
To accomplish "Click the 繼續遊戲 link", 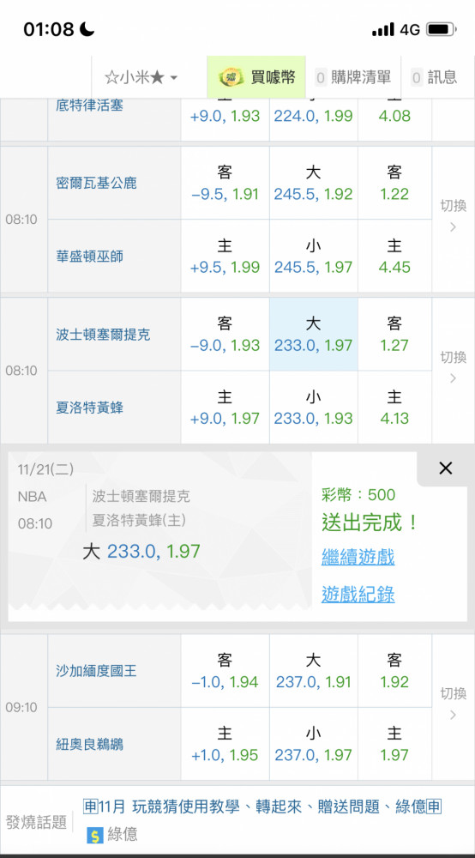I will 358,558.
